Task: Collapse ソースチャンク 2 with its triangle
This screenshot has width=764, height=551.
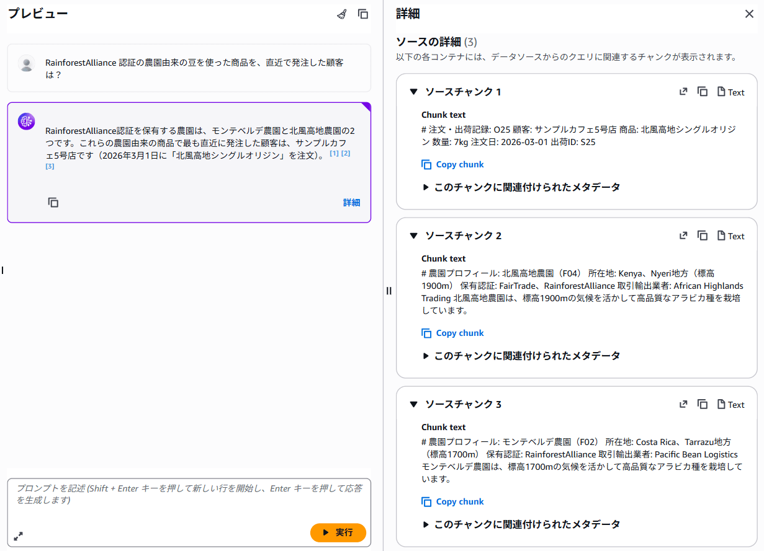Action: [x=413, y=236]
